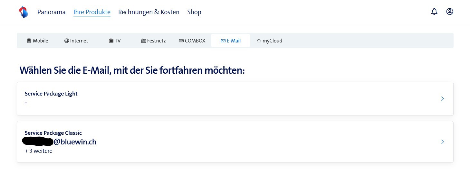
Task: Click the television icon beside TV
Action: (111, 41)
